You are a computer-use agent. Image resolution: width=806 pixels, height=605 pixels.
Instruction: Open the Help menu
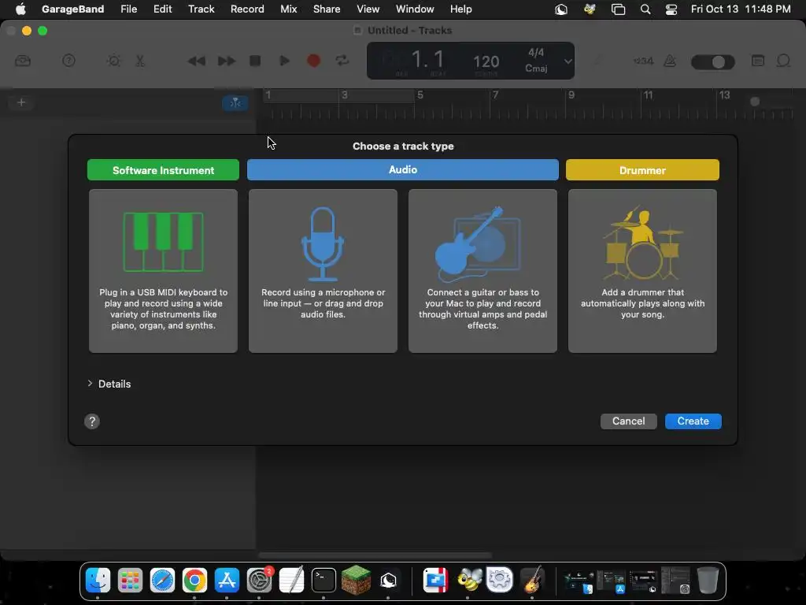pos(460,9)
